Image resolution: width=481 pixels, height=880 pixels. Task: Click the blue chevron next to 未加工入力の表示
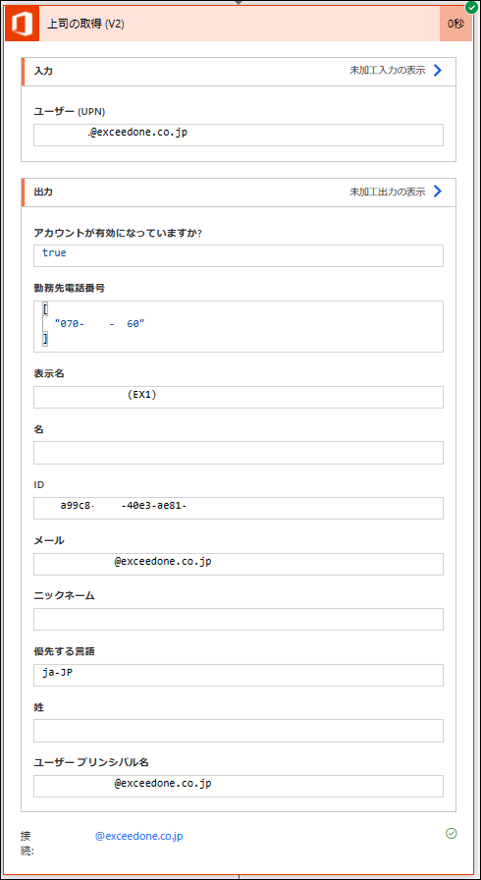click(438, 70)
